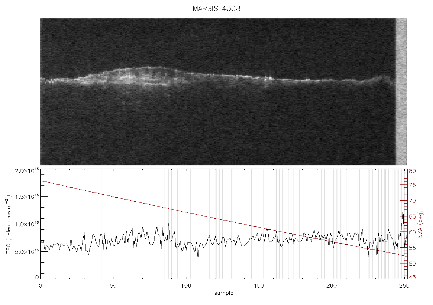Click x-axis tick label 250

[x=404, y=286]
